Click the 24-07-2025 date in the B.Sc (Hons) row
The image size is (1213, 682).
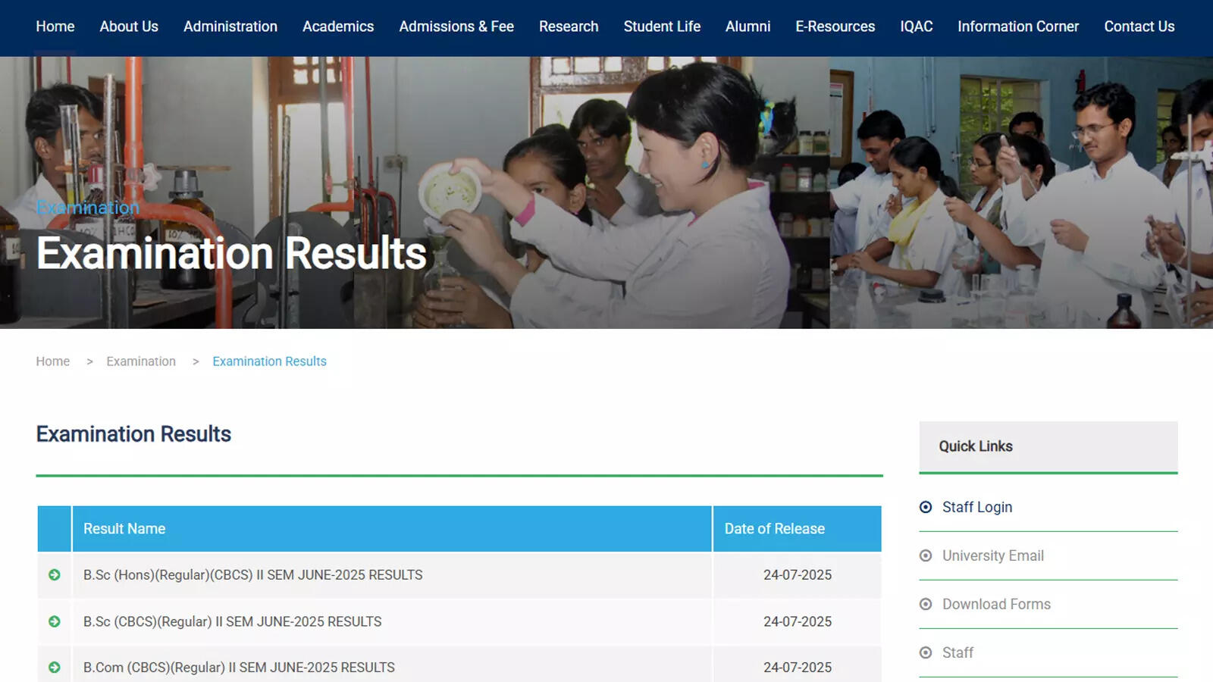(798, 575)
